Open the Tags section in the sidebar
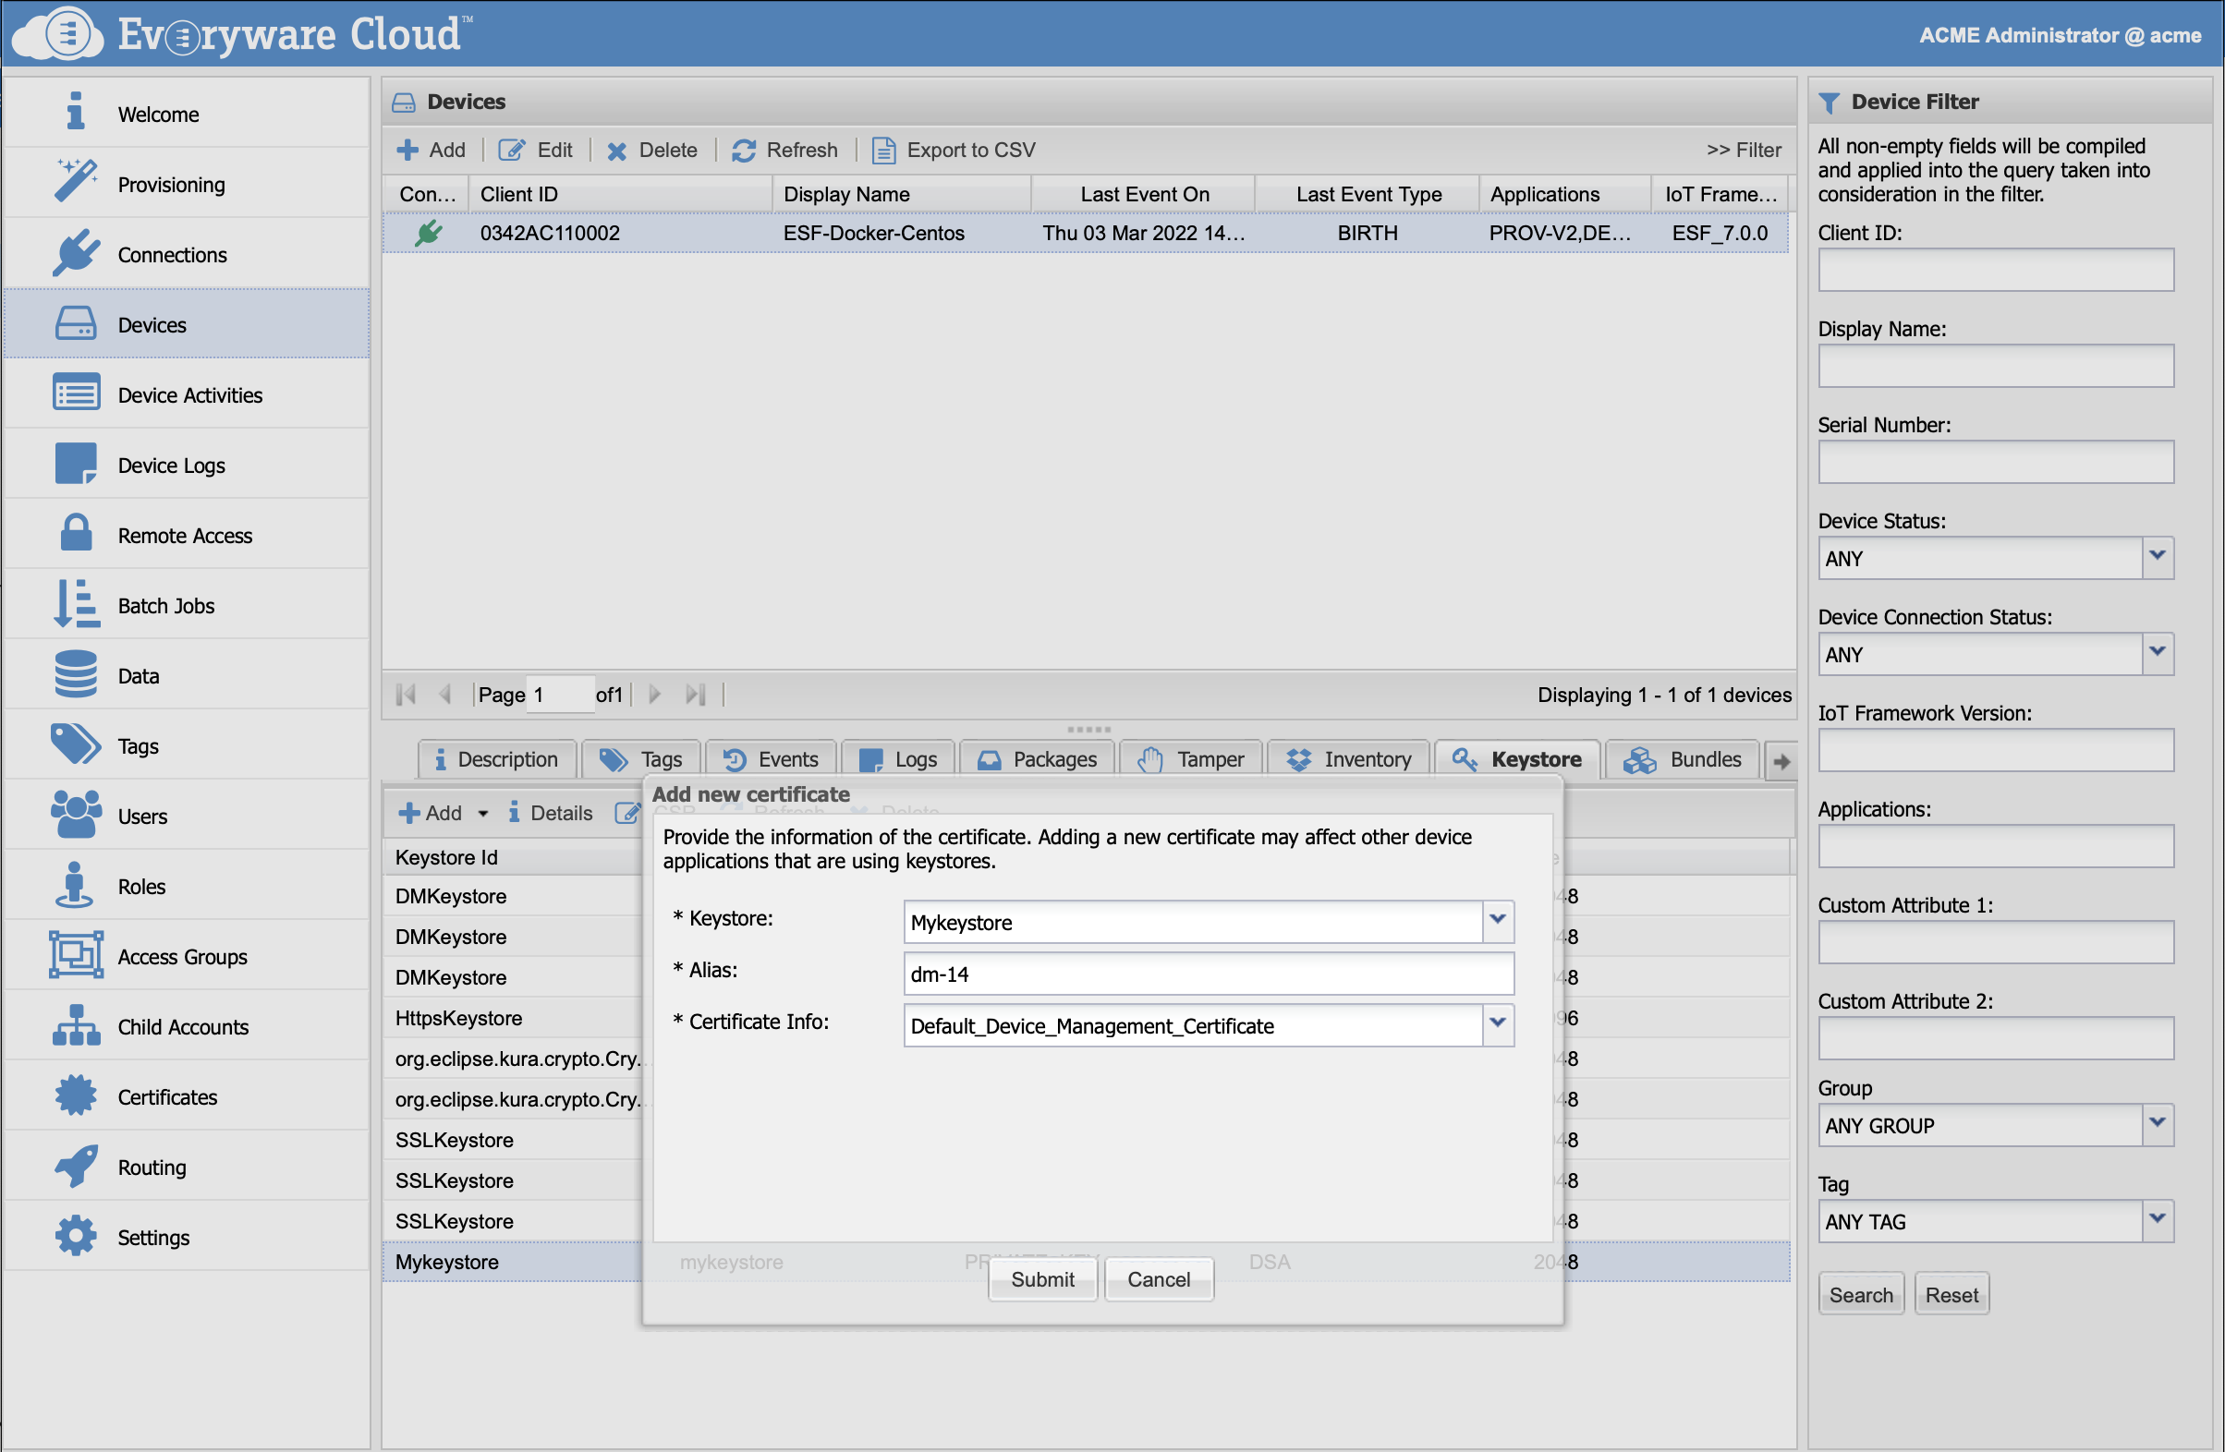 click(186, 744)
